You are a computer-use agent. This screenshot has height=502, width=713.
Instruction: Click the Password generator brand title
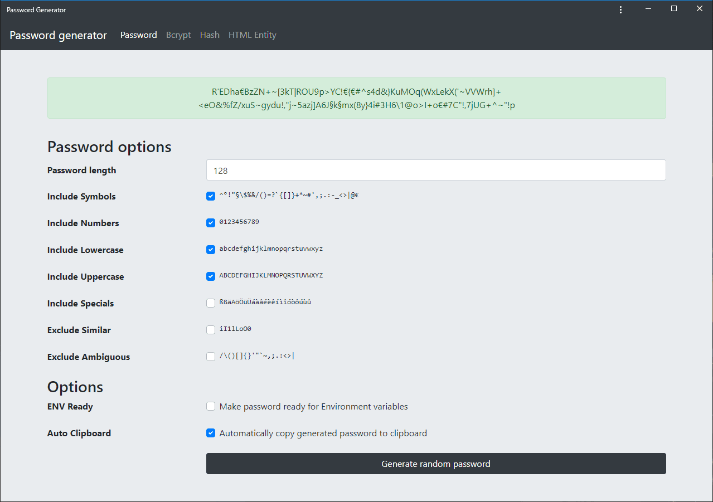click(58, 35)
